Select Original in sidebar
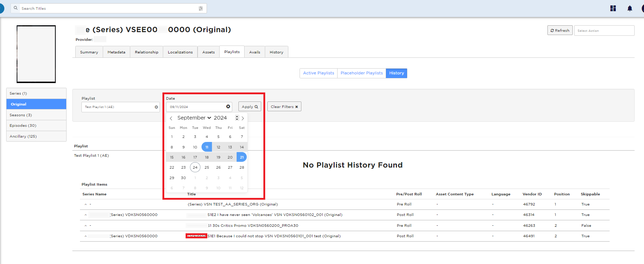The height and width of the screenshot is (264, 644). pos(36,104)
